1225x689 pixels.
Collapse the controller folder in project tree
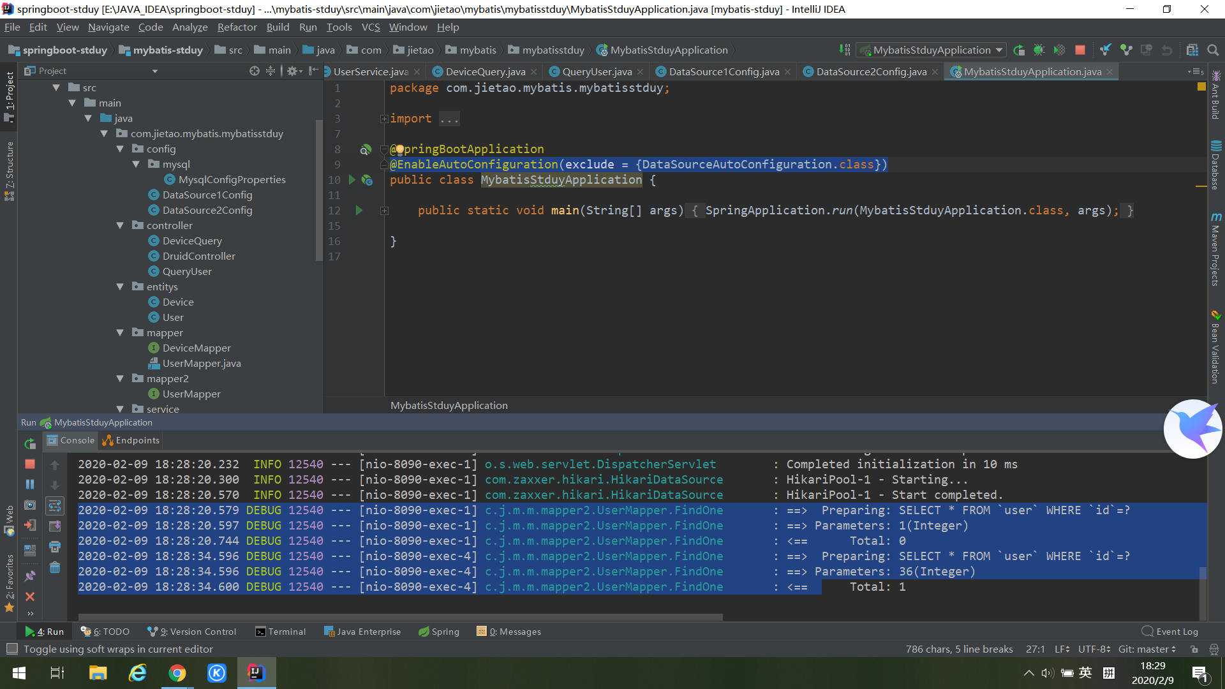click(120, 226)
